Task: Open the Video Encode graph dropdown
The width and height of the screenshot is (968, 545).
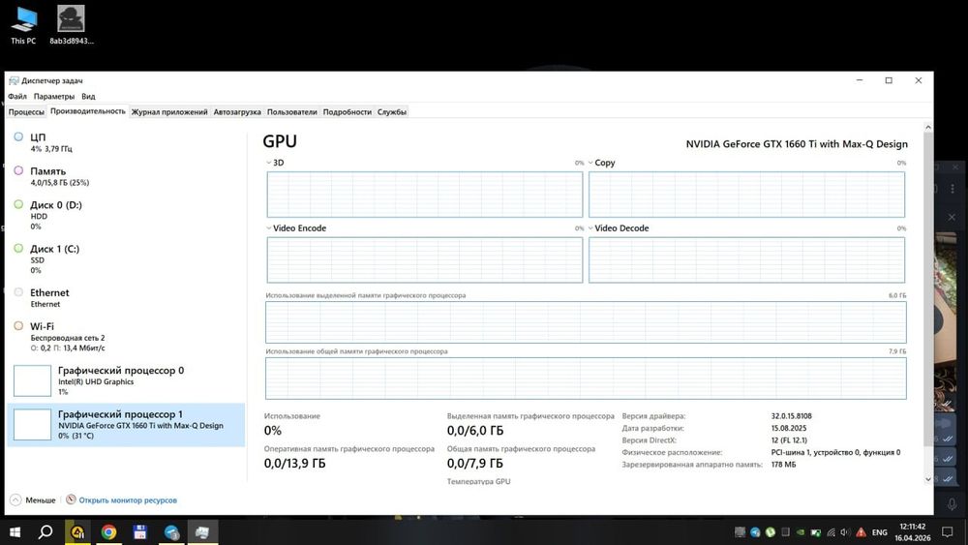Action: 268,228
